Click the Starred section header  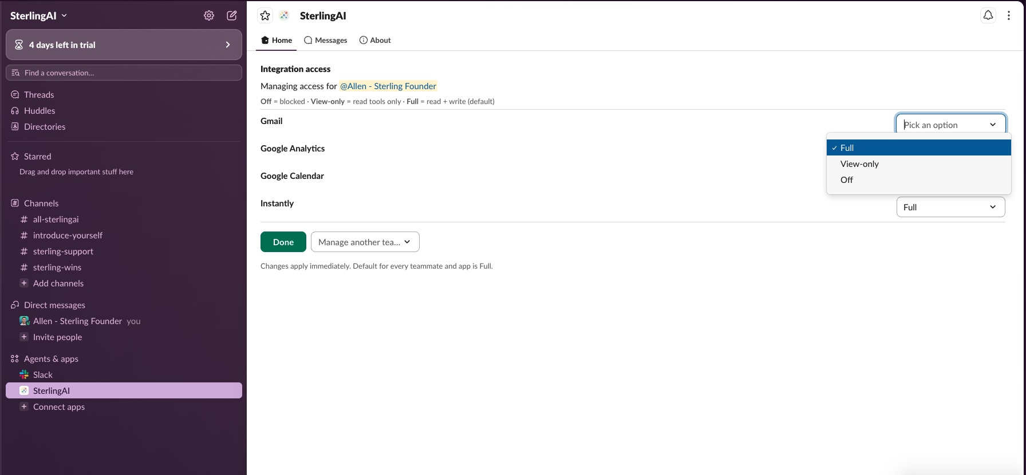[37, 157]
